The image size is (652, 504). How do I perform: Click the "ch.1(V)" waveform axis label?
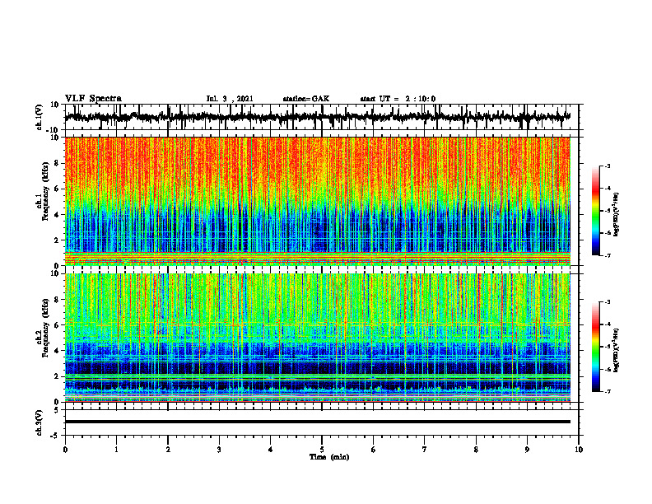40,117
